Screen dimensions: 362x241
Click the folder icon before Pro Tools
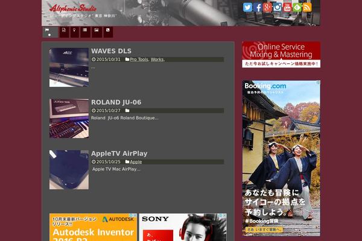(x=127, y=59)
